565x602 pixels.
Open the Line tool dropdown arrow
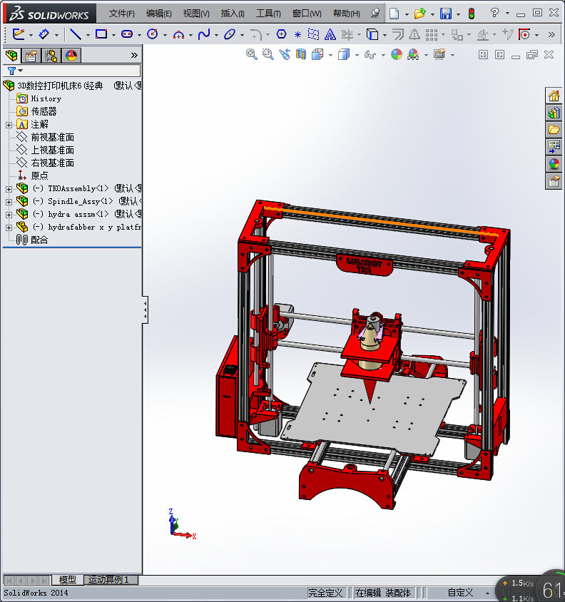pos(88,35)
